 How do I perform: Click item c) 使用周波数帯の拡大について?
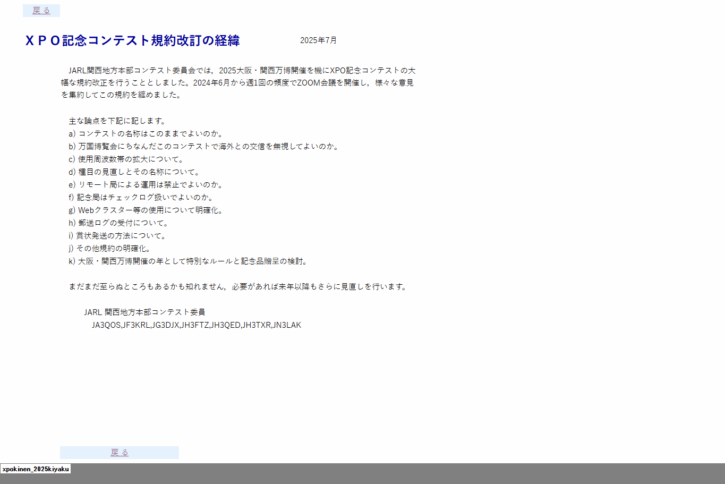[x=127, y=159]
